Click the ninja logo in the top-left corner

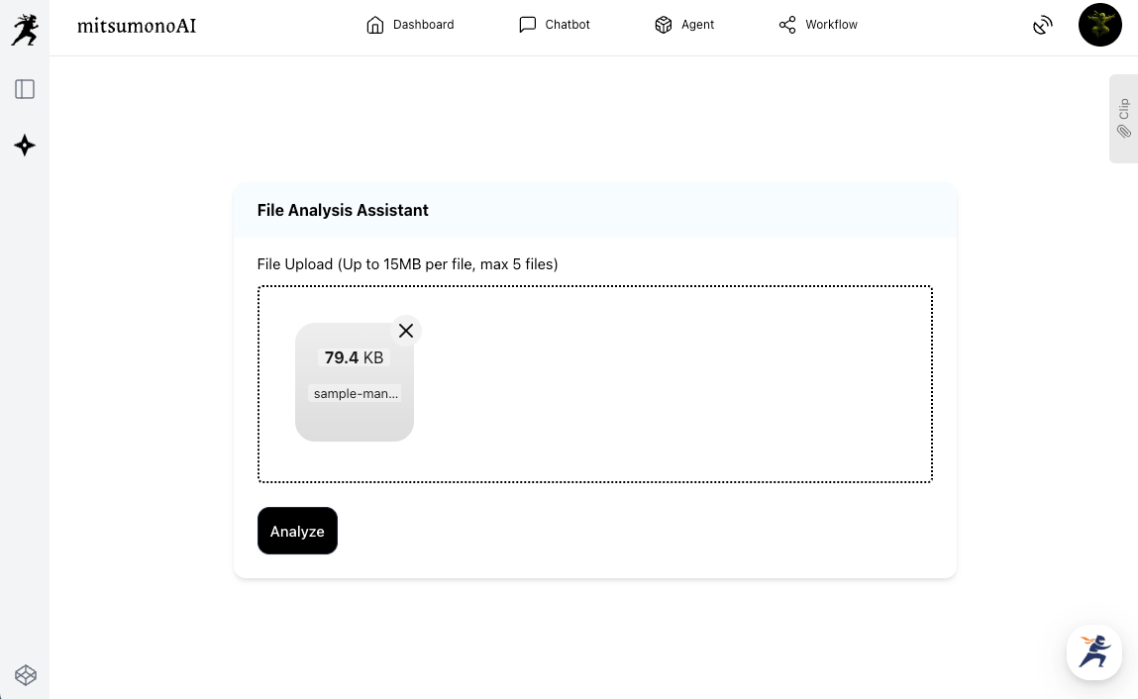tap(25, 30)
